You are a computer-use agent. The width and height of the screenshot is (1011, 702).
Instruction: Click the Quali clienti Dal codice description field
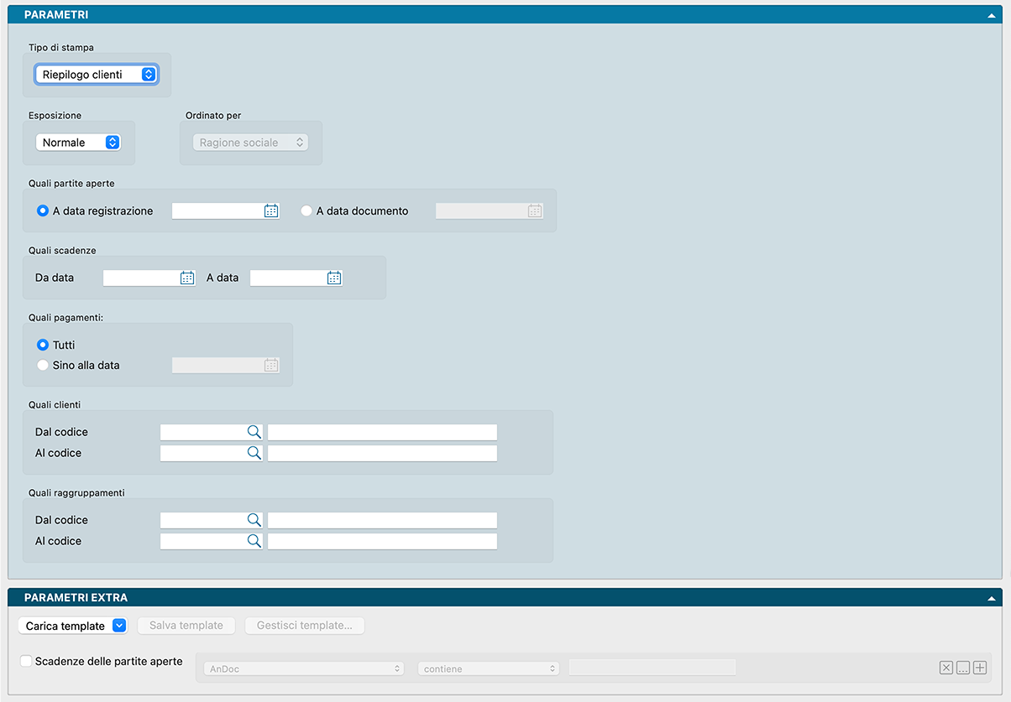coord(382,432)
